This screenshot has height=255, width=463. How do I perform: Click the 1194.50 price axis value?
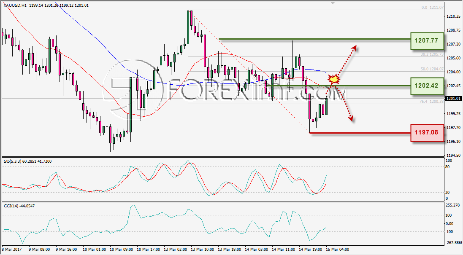point(453,155)
